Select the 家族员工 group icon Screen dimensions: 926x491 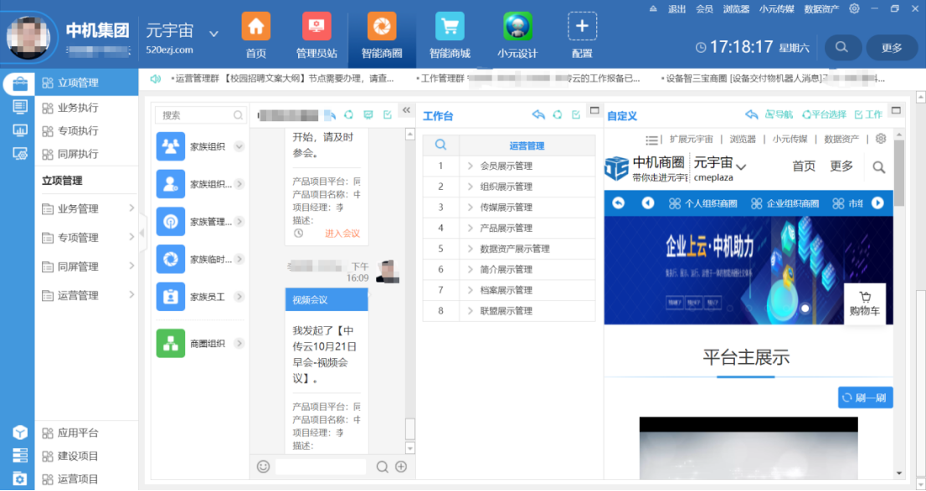tap(171, 296)
